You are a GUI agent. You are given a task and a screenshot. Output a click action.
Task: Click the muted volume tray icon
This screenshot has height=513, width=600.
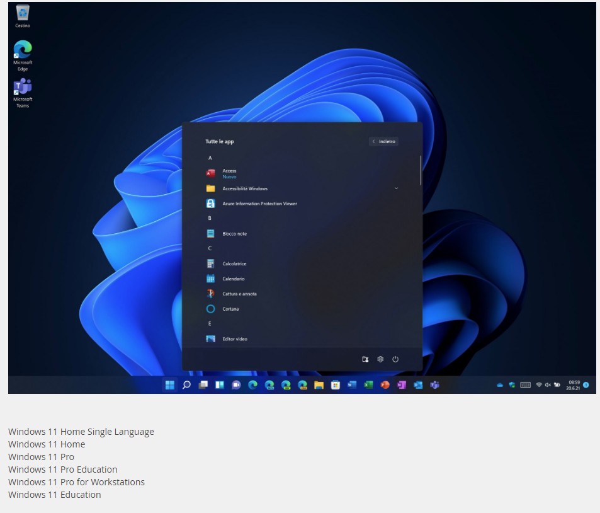pyautogui.click(x=548, y=384)
